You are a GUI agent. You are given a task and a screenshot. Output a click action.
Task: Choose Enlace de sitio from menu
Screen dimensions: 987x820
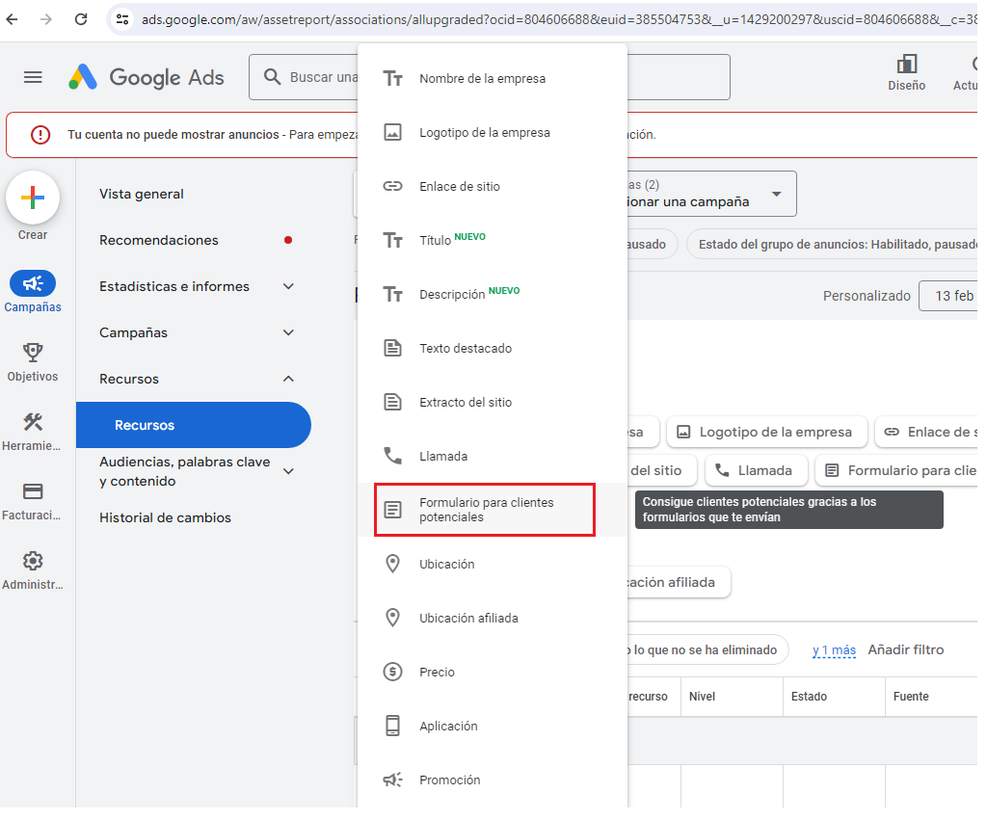click(459, 186)
